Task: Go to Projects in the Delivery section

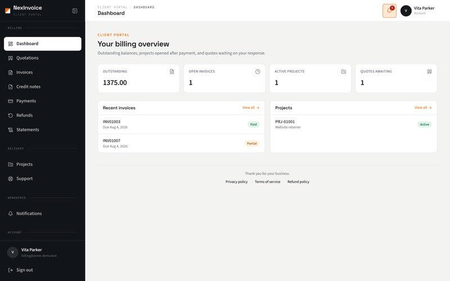Action: (x=43, y=164)
